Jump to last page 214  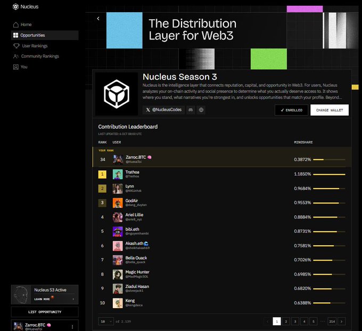coord(332,321)
